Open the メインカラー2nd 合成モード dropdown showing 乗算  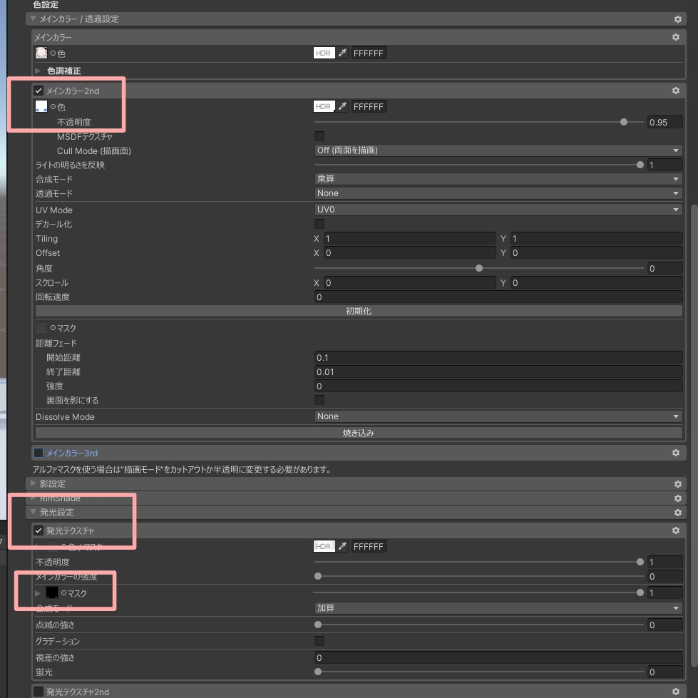coord(498,179)
